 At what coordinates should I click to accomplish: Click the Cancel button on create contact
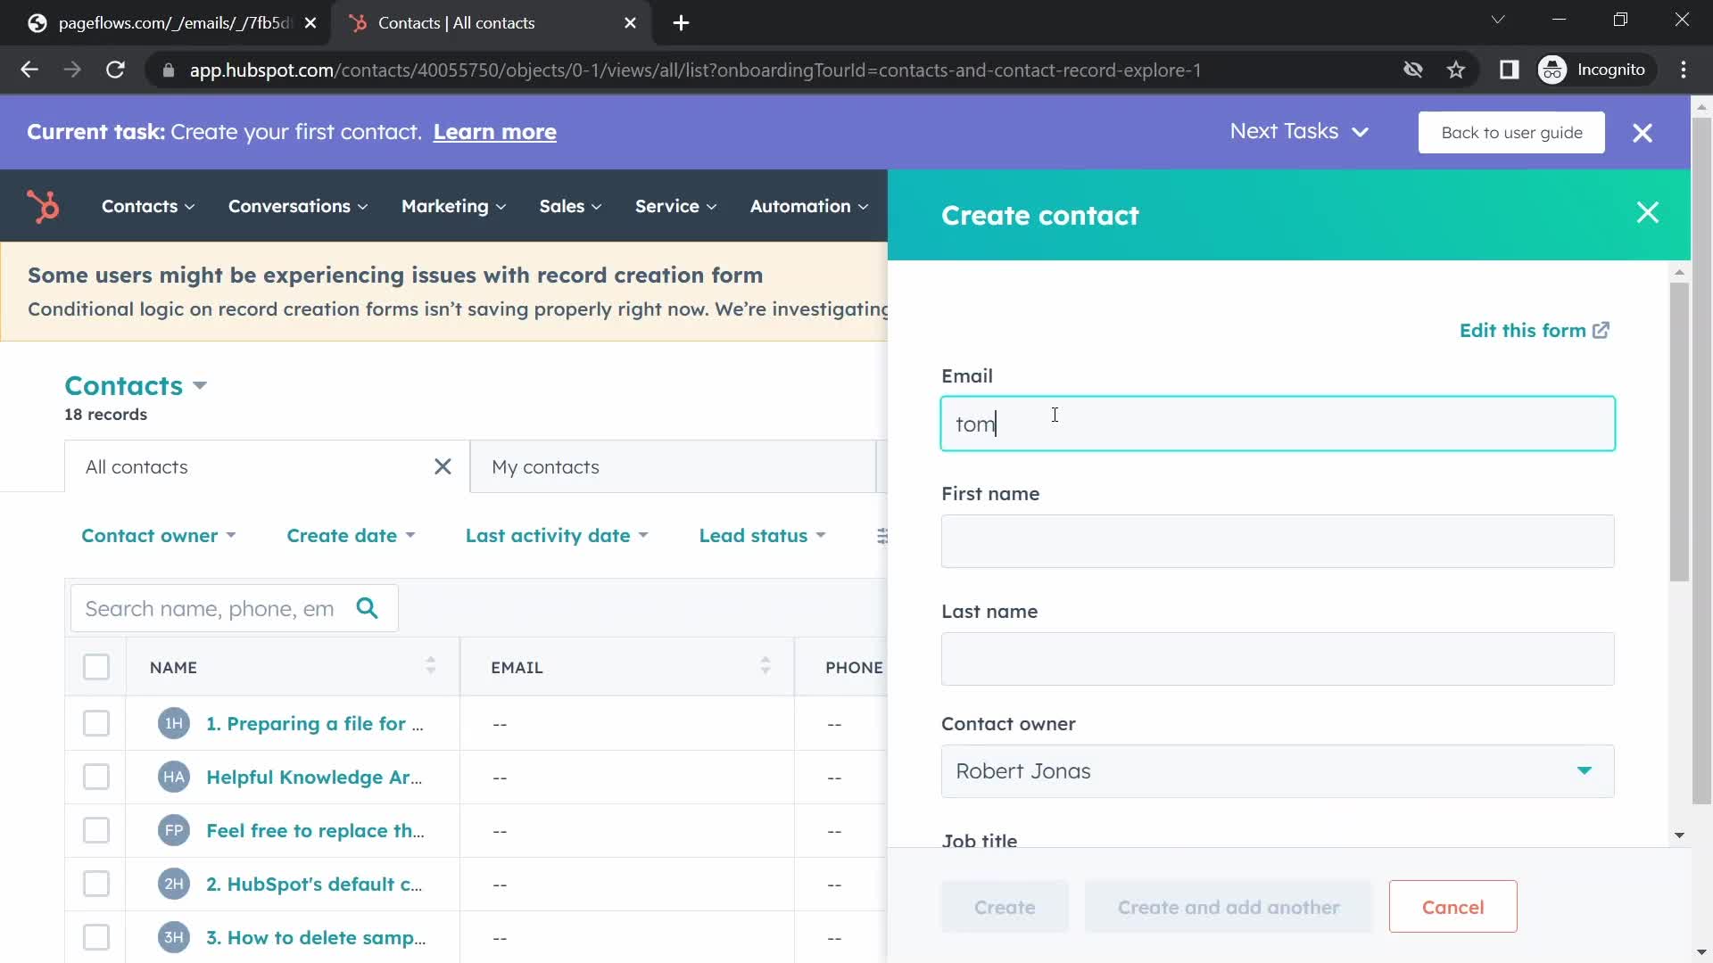coord(1453,907)
